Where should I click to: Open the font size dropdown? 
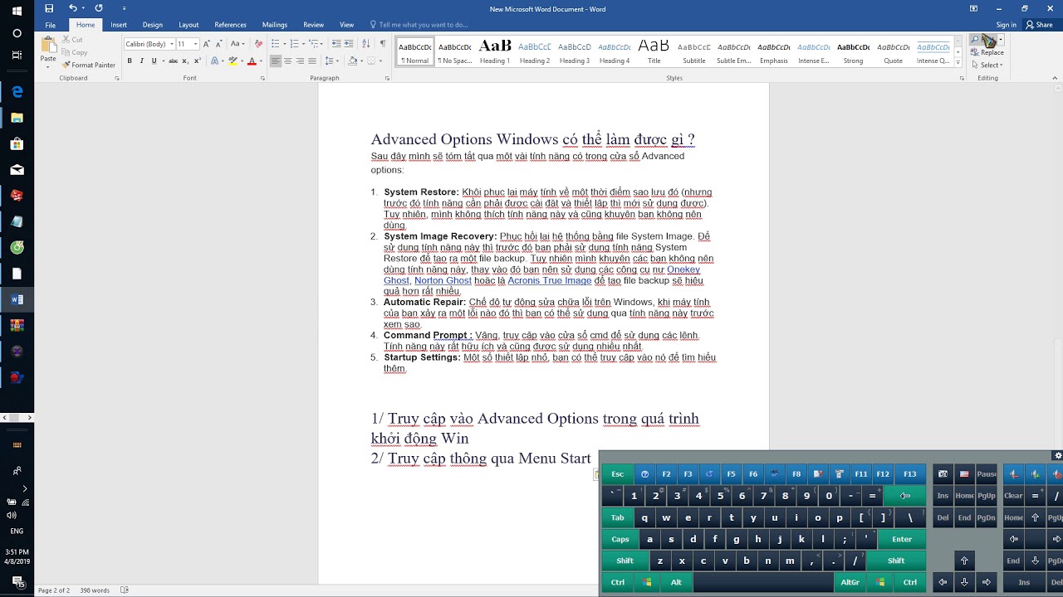195,43
